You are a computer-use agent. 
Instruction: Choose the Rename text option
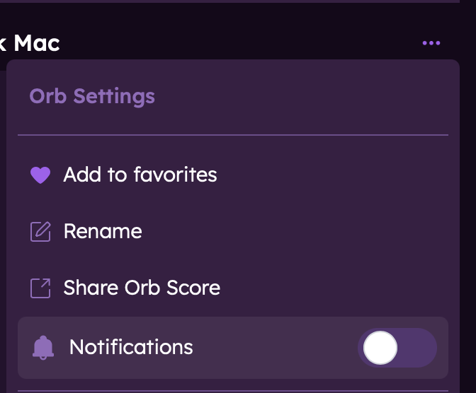[x=103, y=231]
